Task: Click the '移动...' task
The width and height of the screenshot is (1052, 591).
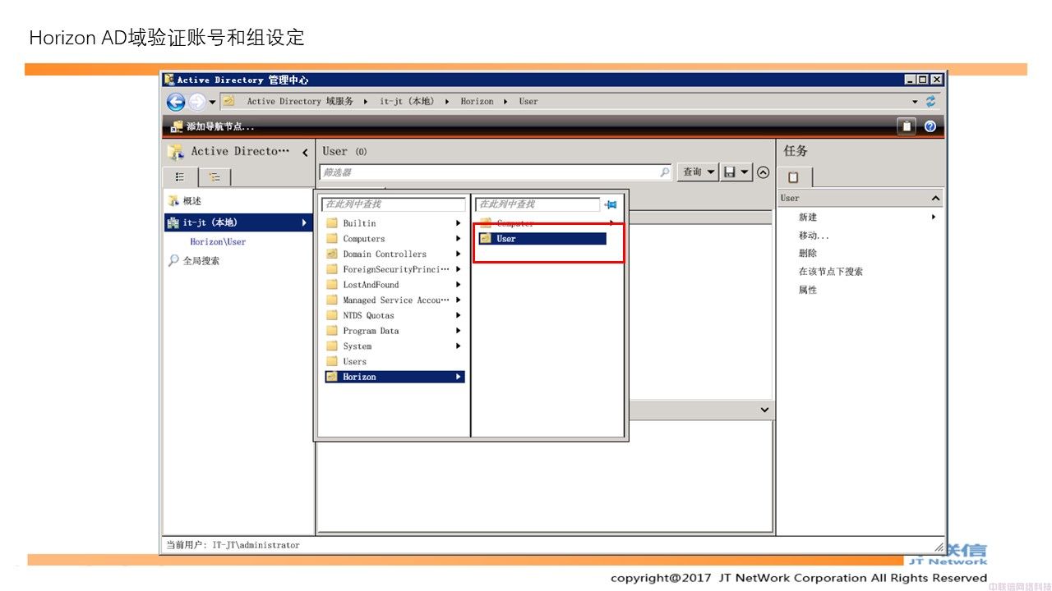Action: click(x=814, y=236)
